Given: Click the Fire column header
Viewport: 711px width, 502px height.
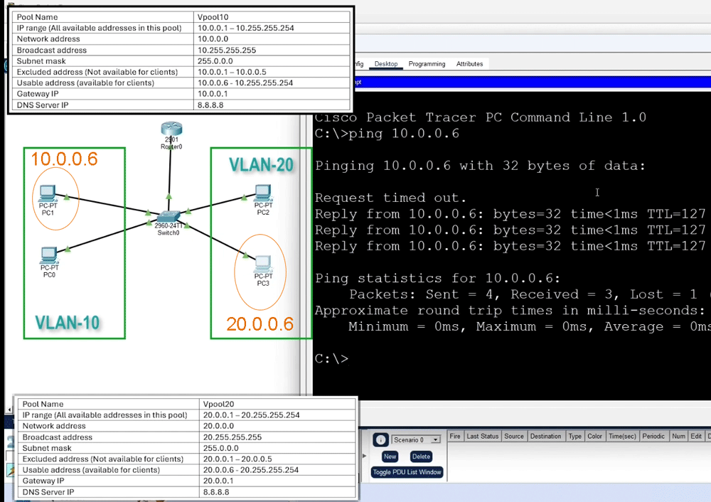Looking at the screenshot, I should 455,437.
